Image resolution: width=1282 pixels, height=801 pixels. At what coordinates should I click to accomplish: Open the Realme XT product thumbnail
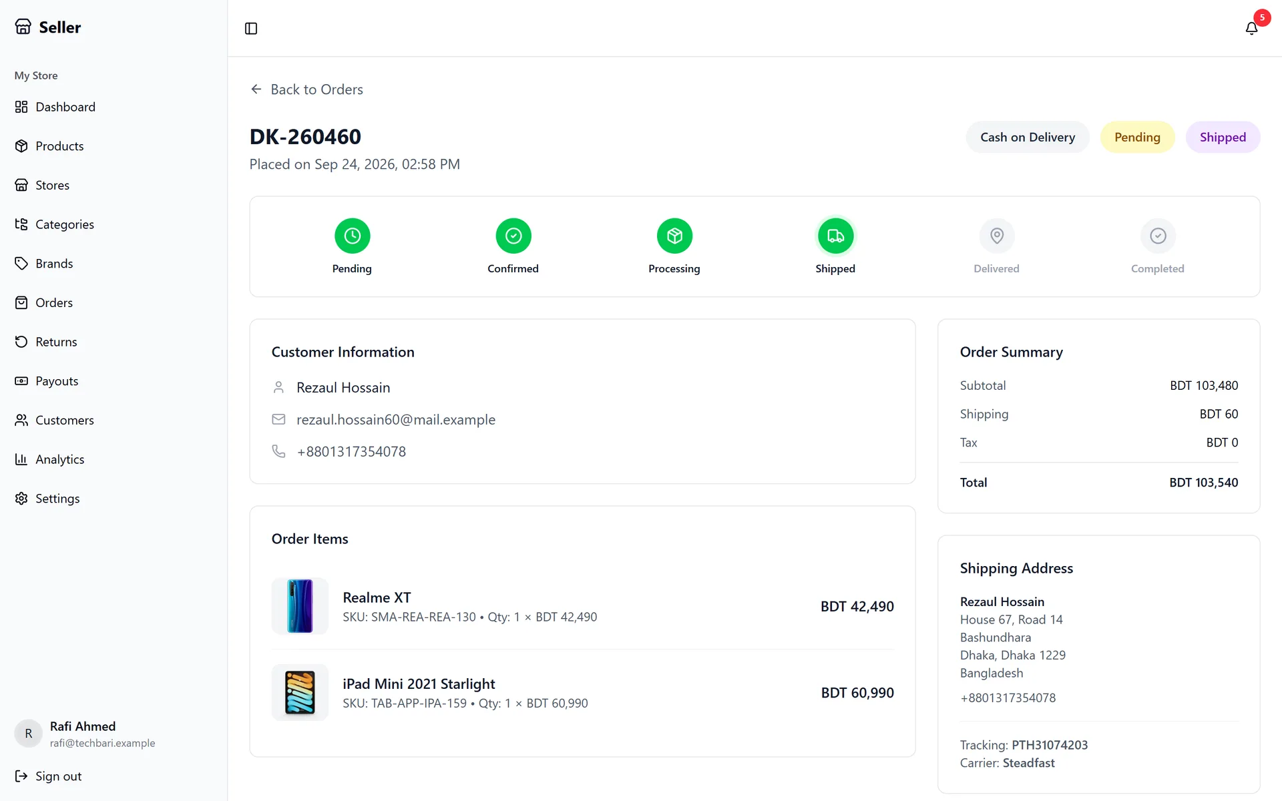click(300, 606)
